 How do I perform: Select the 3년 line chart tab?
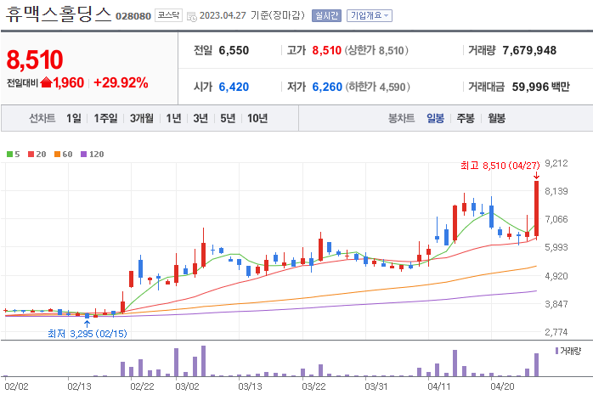point(200,118)
